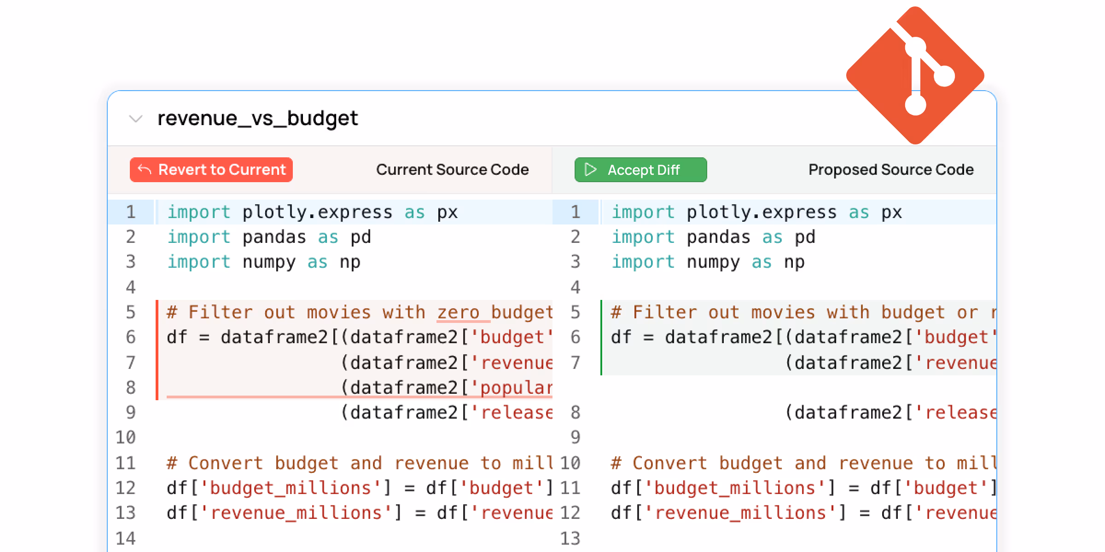This screenshot has height=552, width=1105.
Task: Click the Current Source Code label
Action: 452,170
